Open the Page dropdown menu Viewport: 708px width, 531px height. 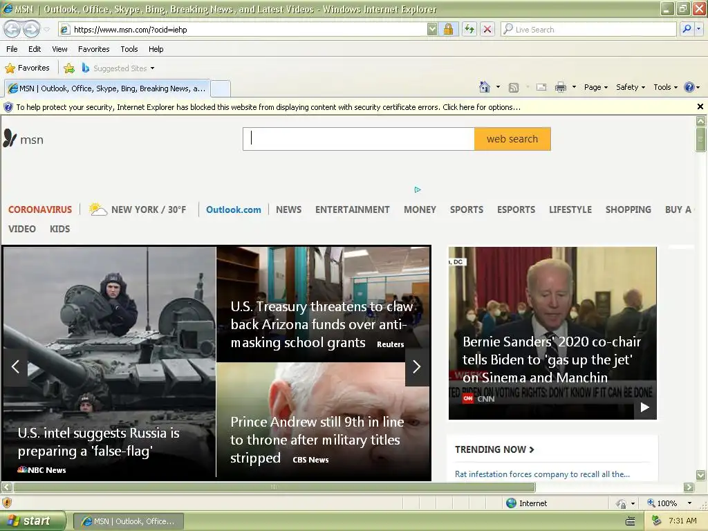(595, 87)
